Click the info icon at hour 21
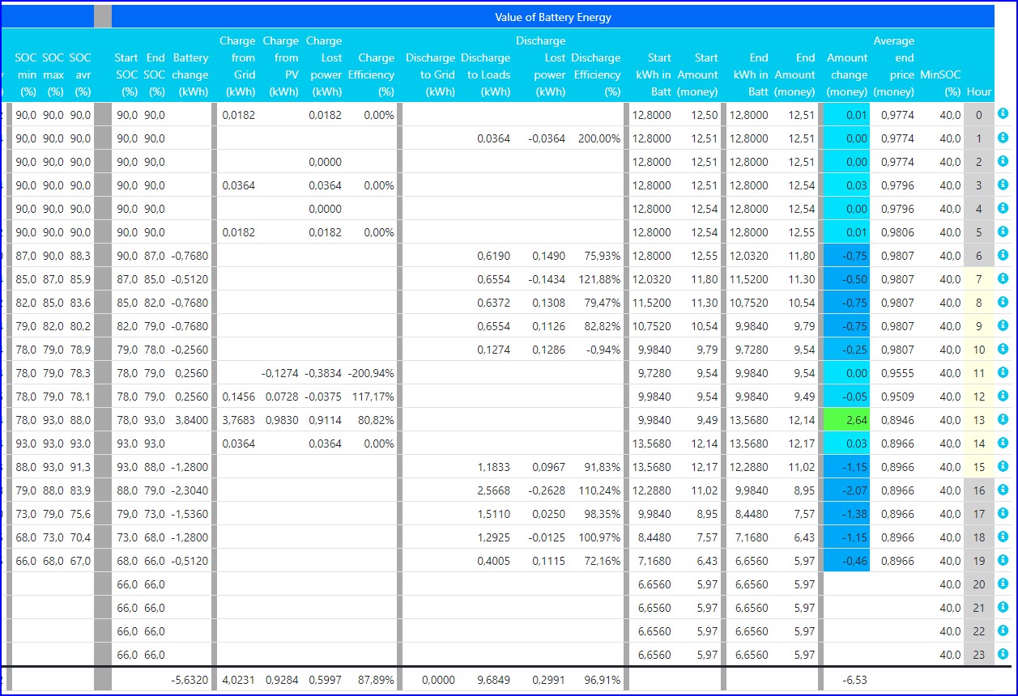Image resolution: width=1018 pixels, height=696 pixels. click(1003, 607)
